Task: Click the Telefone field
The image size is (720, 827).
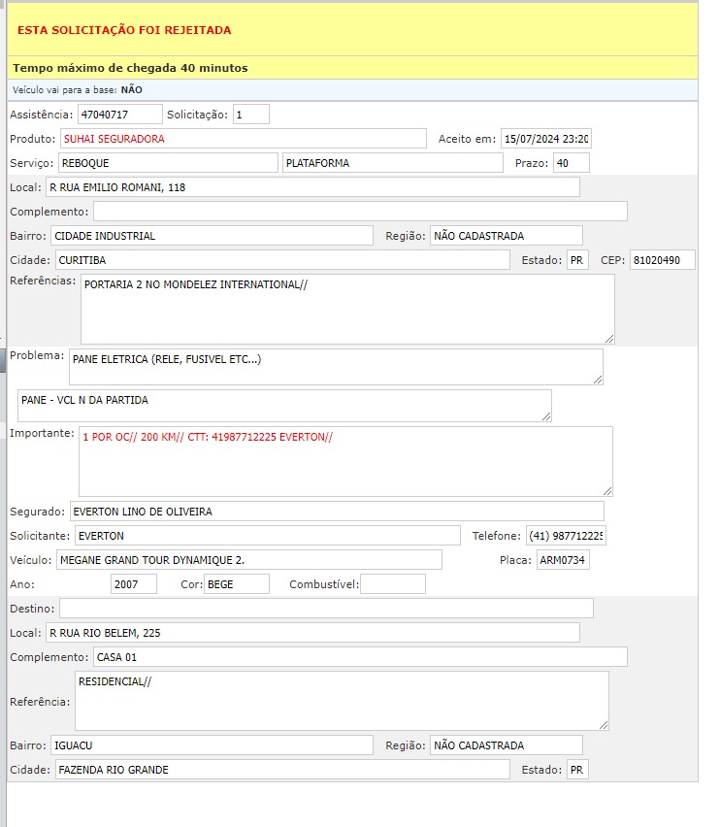Action: tap(566, 536)
